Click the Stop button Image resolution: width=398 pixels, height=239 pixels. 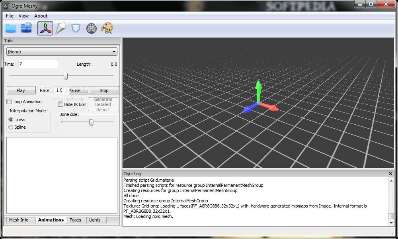click(104, 90)
